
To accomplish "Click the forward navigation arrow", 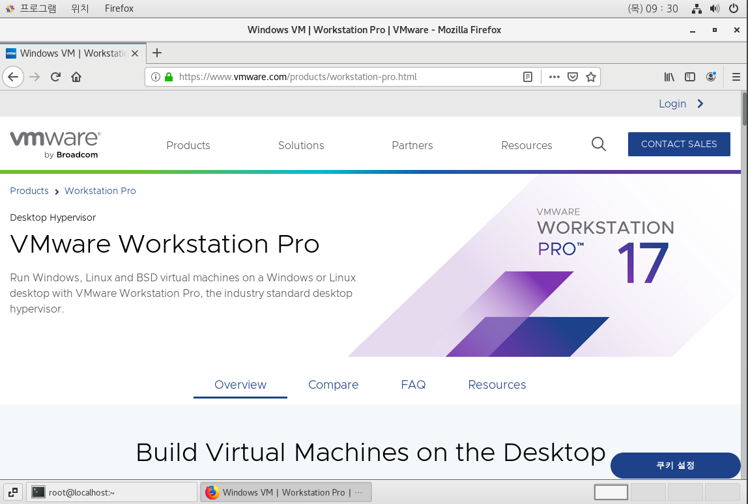I will click(35, 77).
